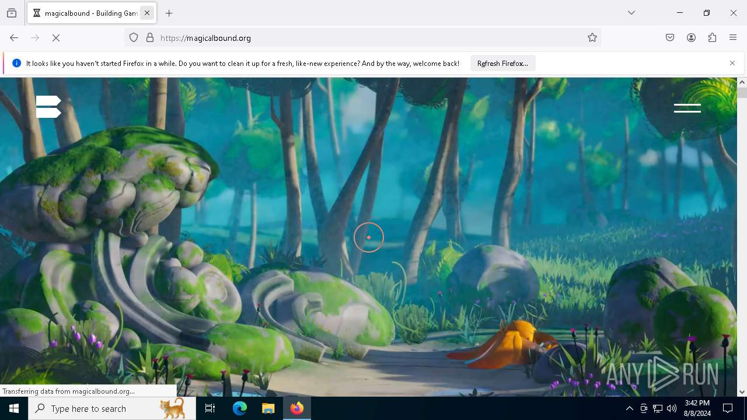Go back one page
The image size is (747, 420).
(14, 38)
